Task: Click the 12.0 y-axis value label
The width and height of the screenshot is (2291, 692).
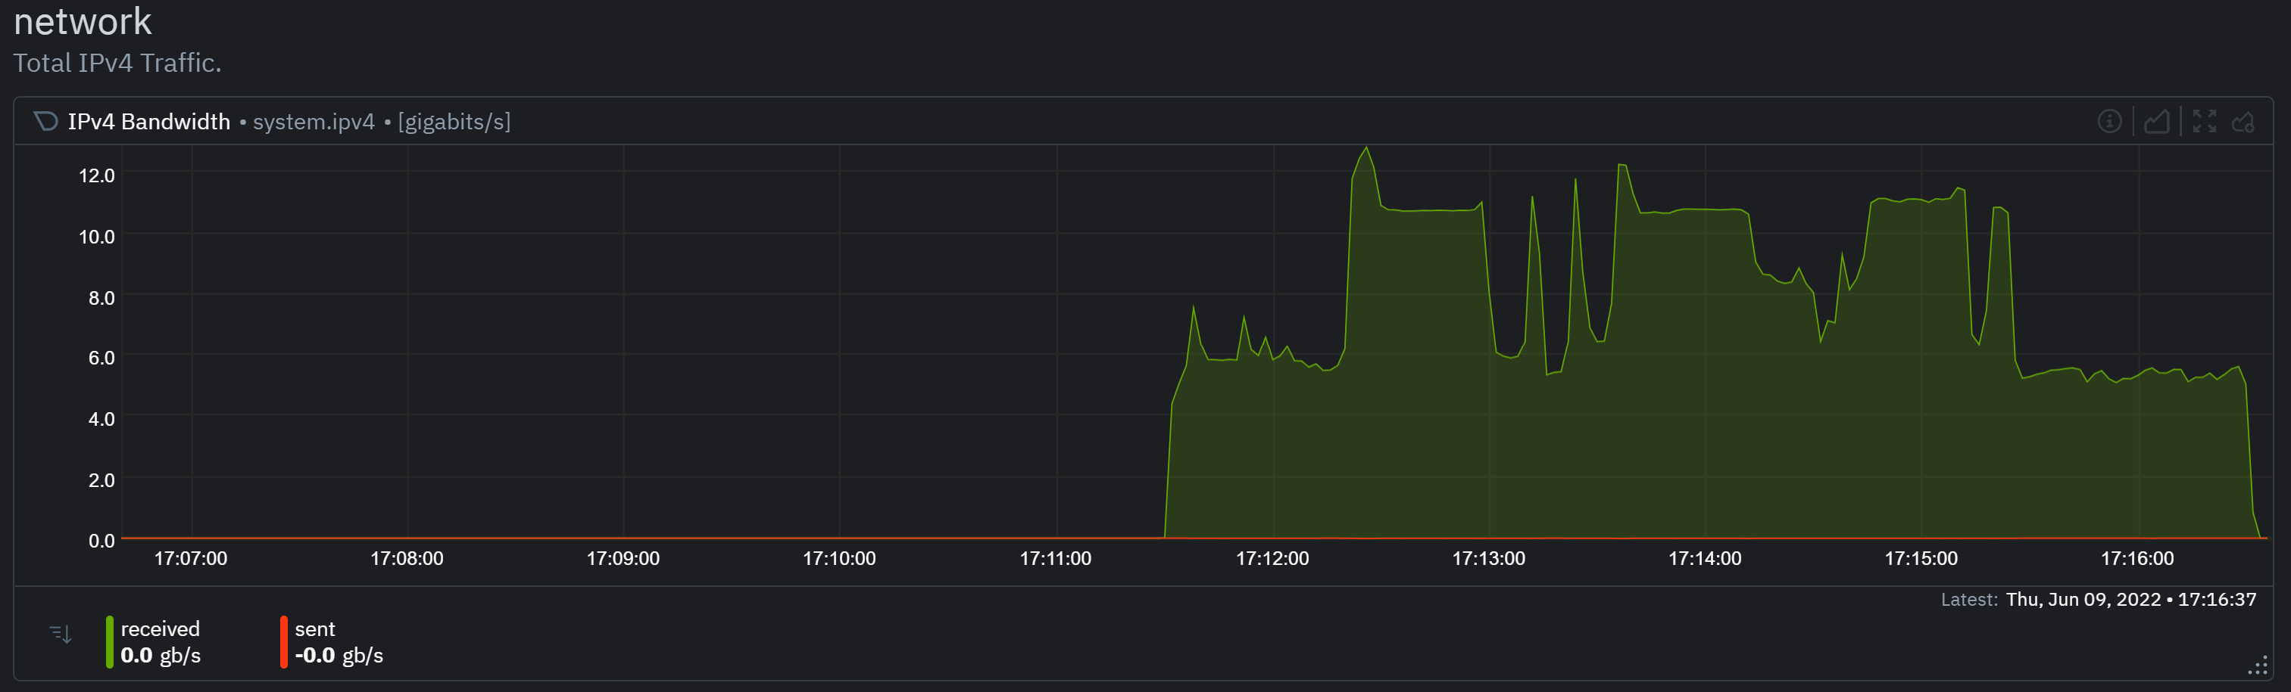Action: pyautogui.click(x=97, y=176)
